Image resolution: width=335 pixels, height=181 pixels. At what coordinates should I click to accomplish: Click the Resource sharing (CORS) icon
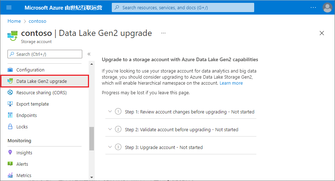click(x=10, y=93)
